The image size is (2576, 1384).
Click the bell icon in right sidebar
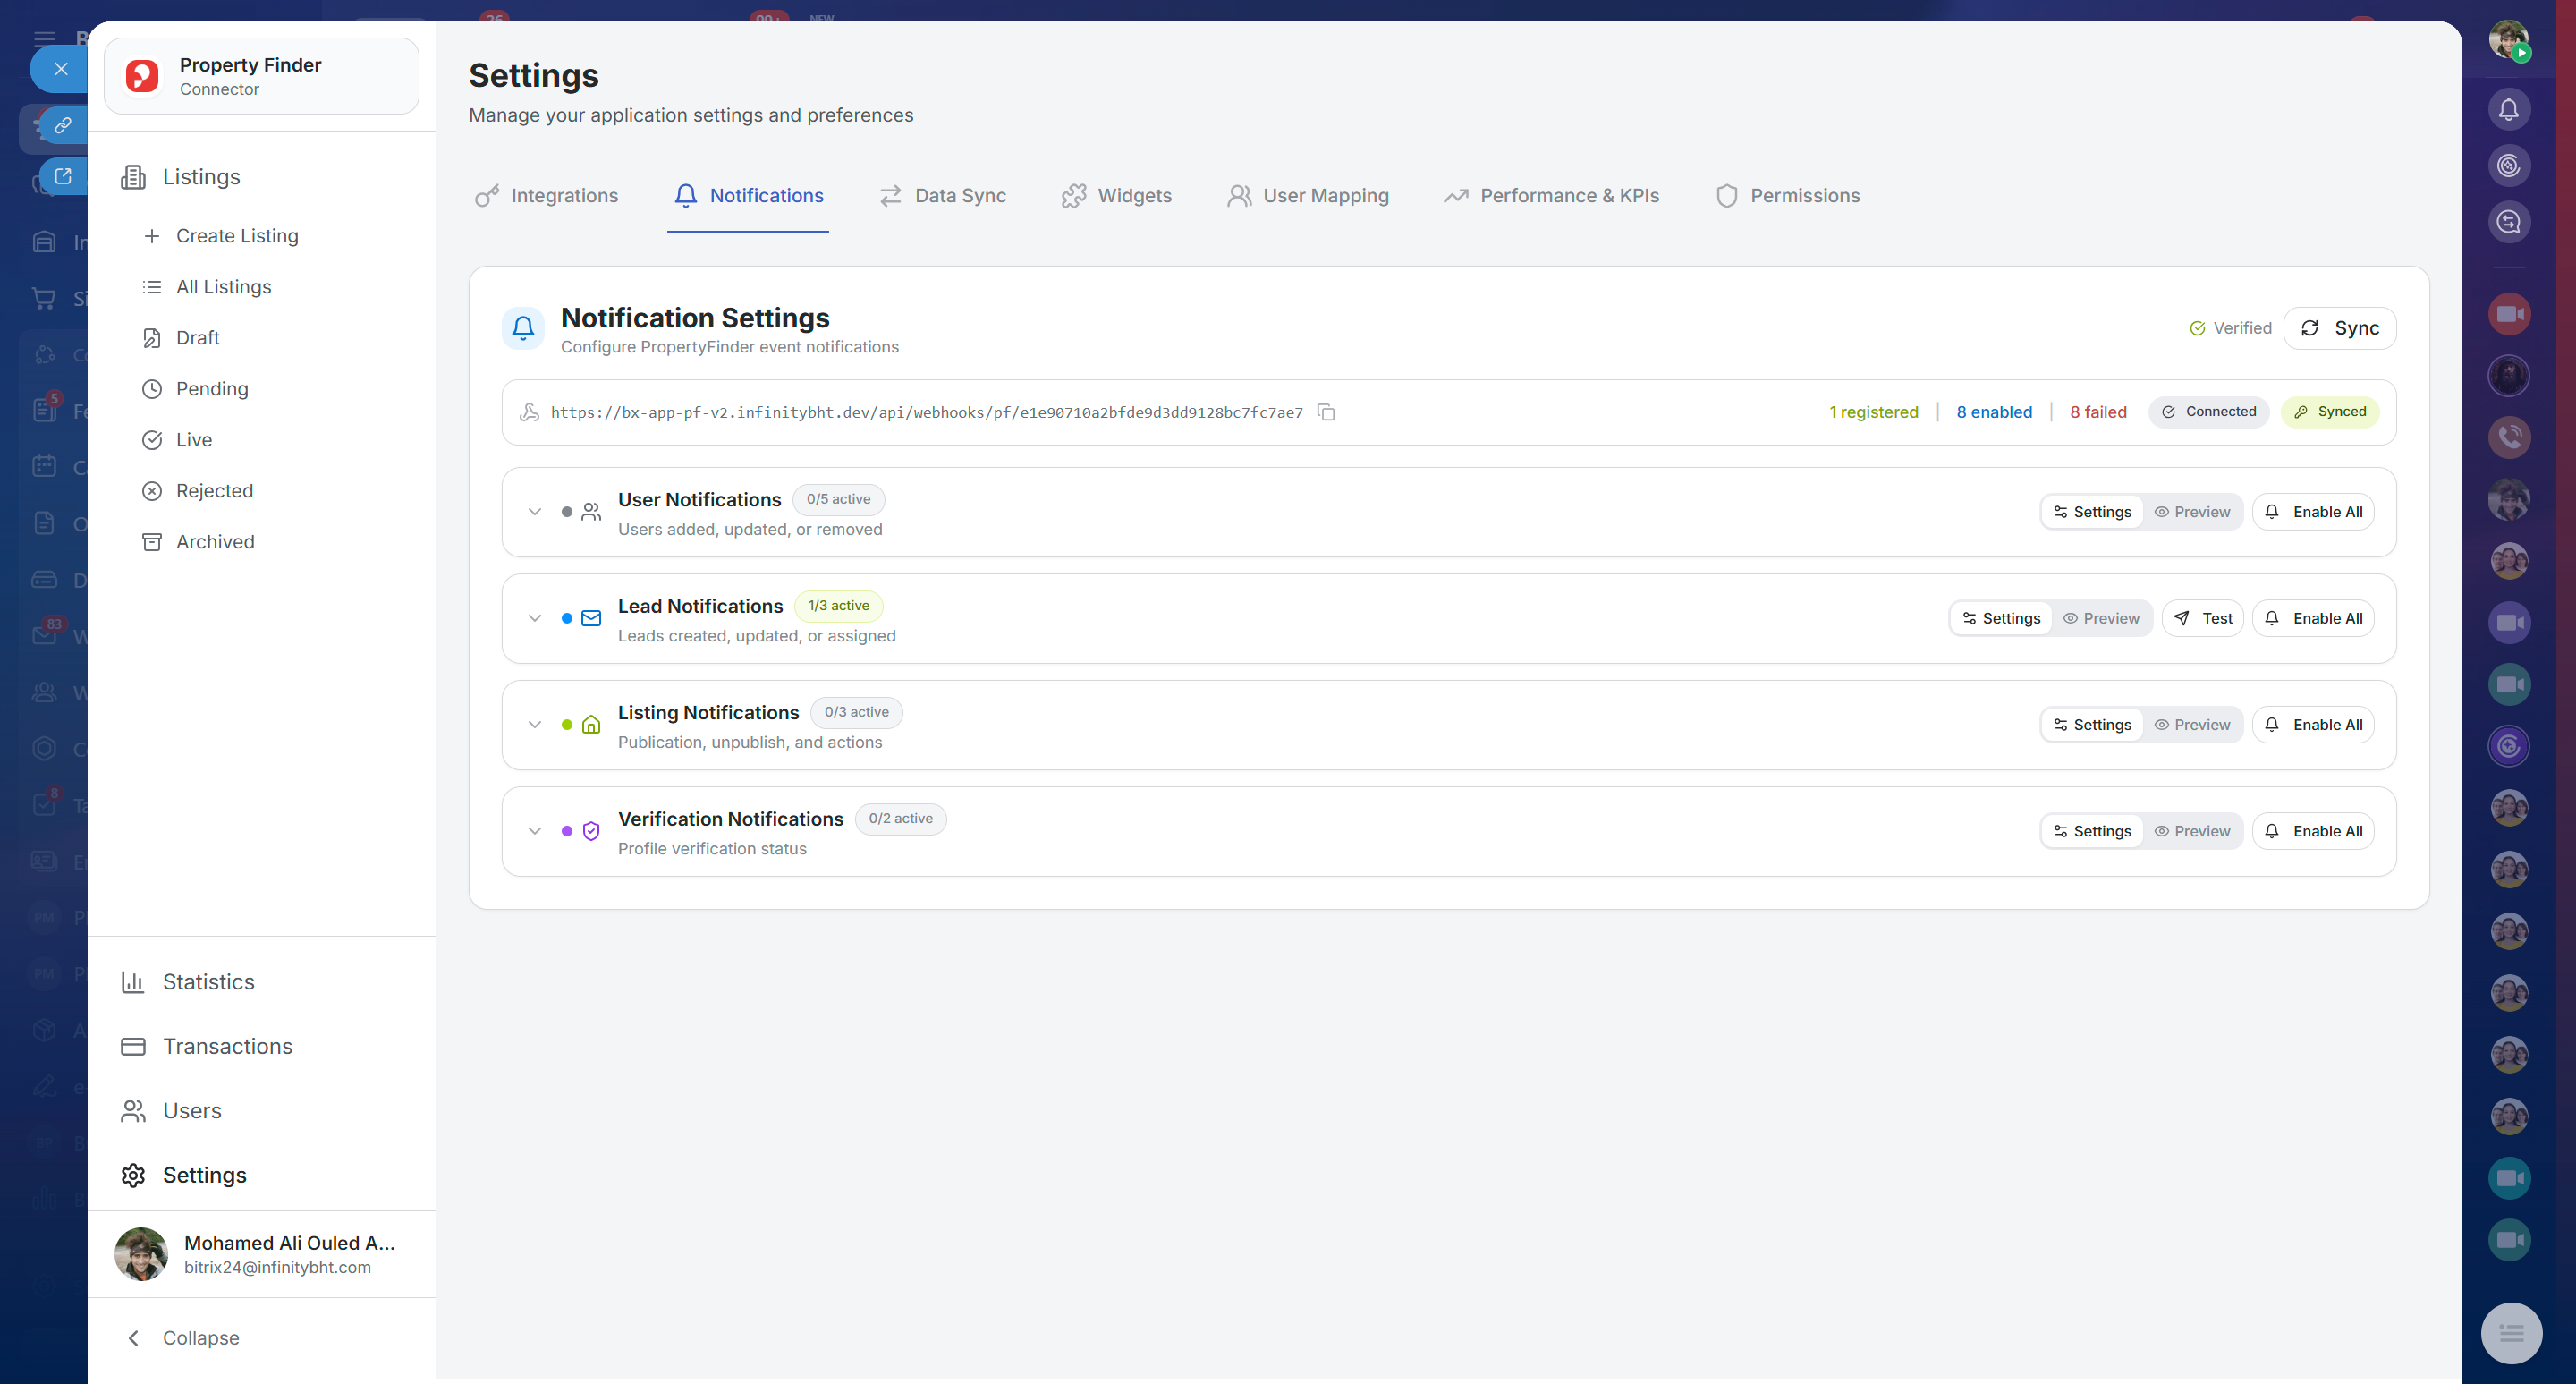[x=2508, y=109]
